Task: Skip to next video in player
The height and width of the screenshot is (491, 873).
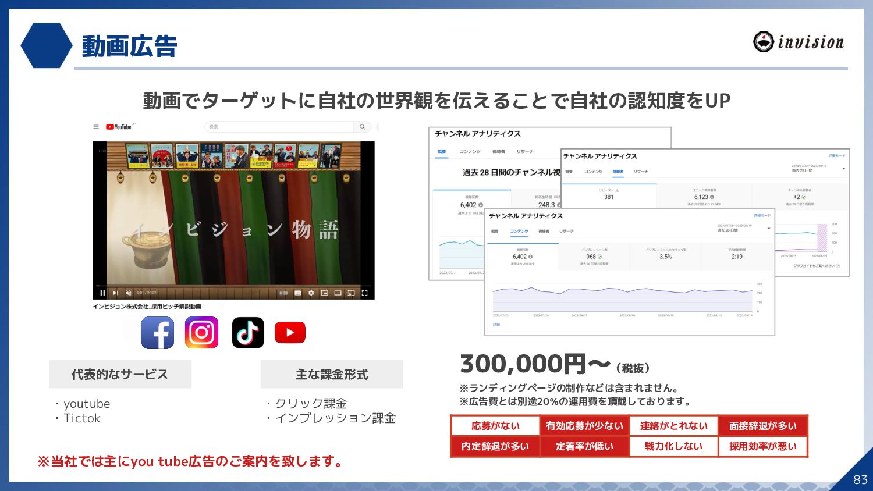Action: [115, 293]
